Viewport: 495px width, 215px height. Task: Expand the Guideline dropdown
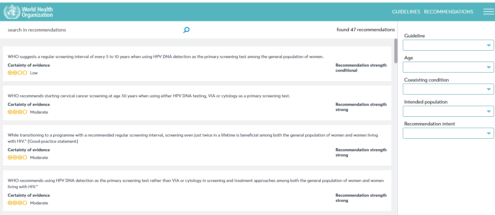[448, 45]
